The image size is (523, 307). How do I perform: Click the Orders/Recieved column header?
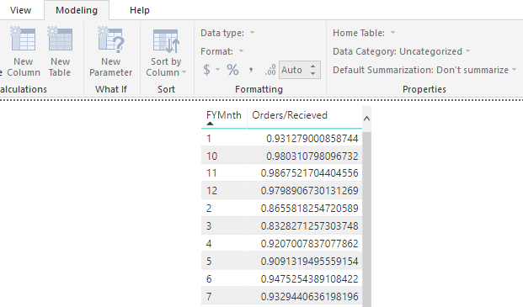[x=290, y=115]
